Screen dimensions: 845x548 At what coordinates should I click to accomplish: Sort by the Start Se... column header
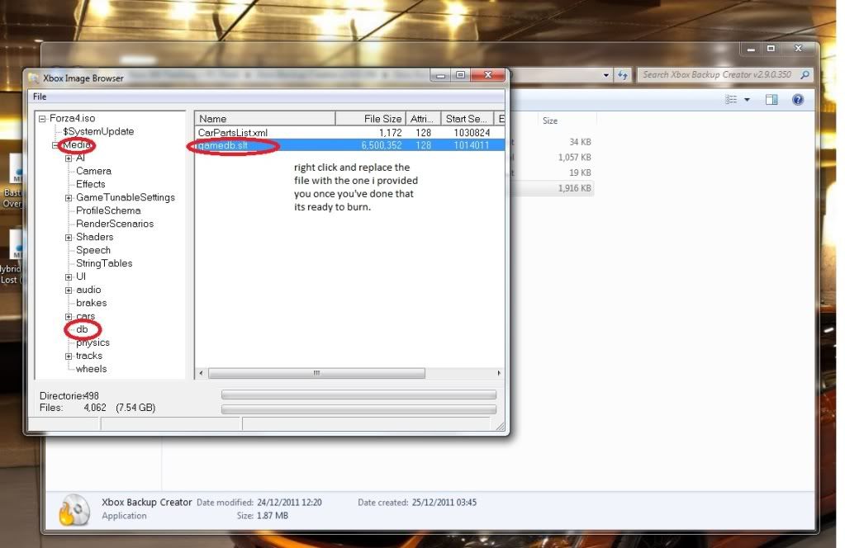pyautogui.click(x=468, y=118)
